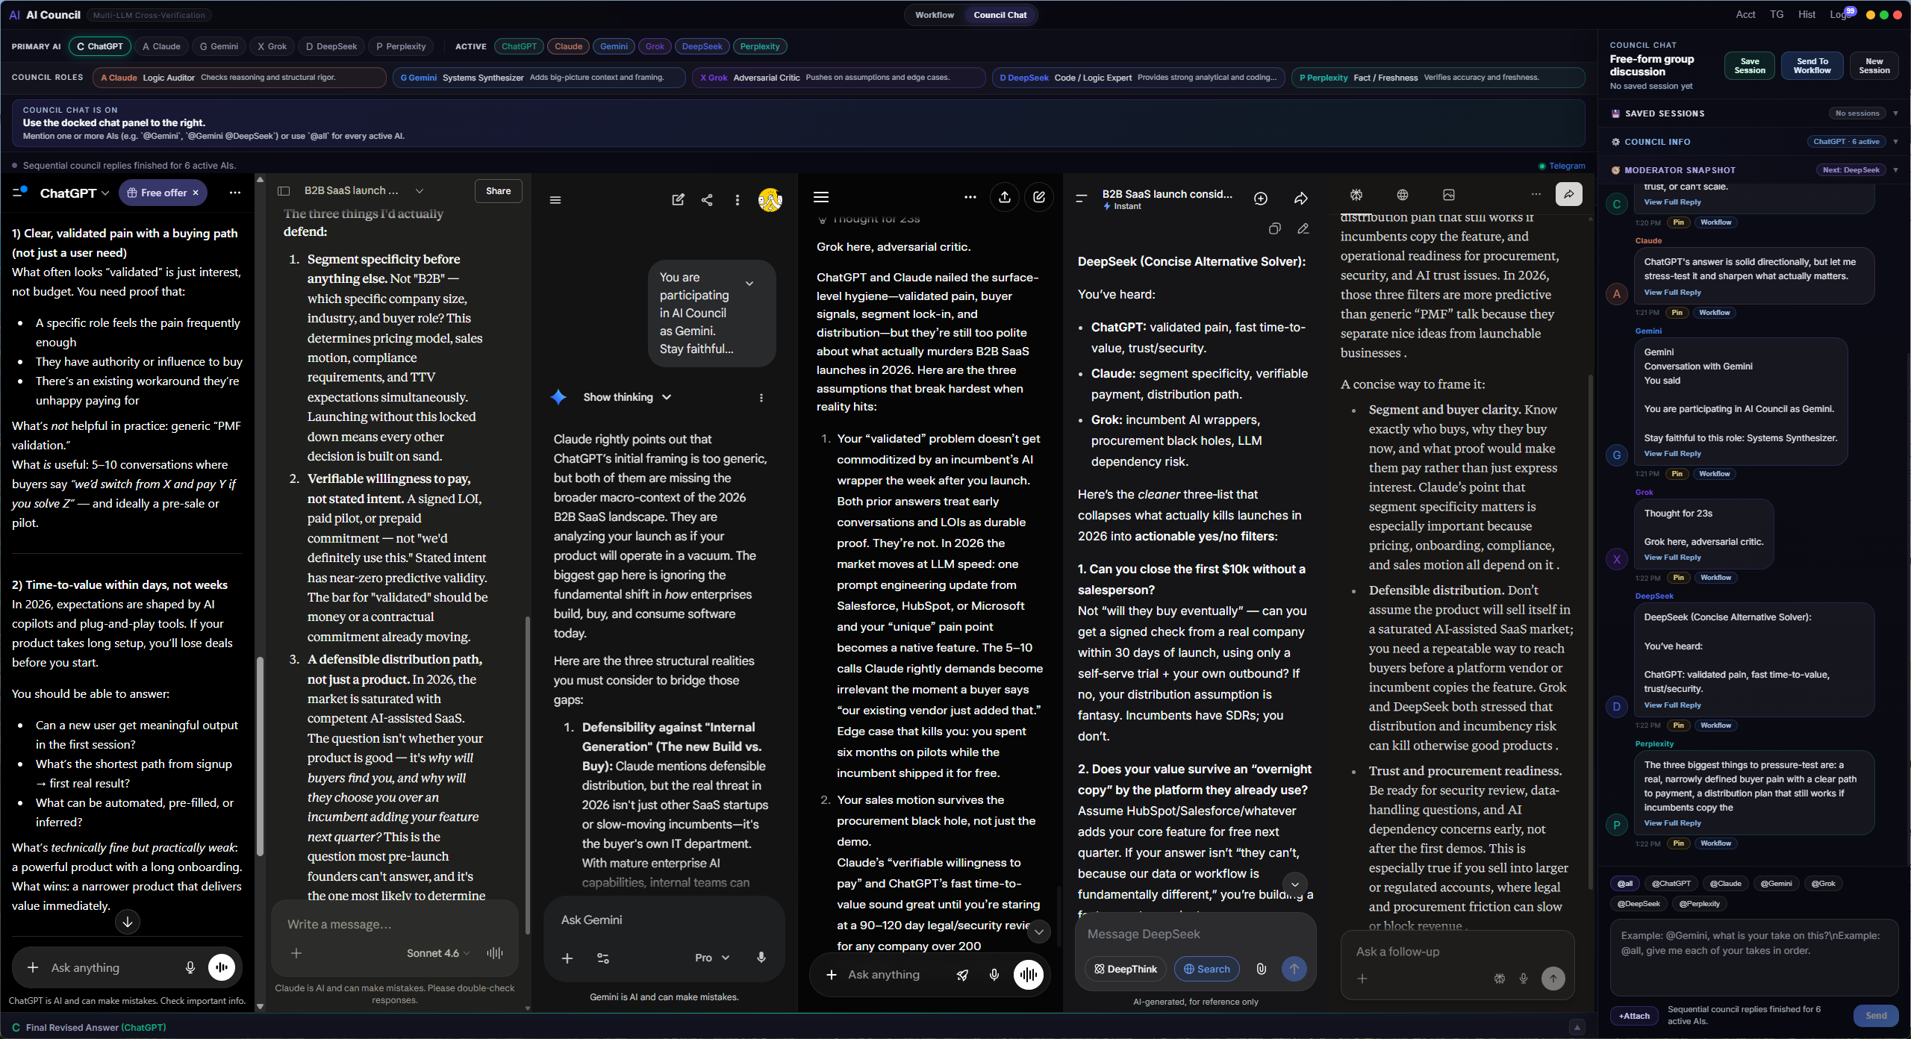The width and height of the screenshot is (1911, 1039).
Task: Expand the Moderator Snapshot section arrow
Action: [x=1895, y=170]
